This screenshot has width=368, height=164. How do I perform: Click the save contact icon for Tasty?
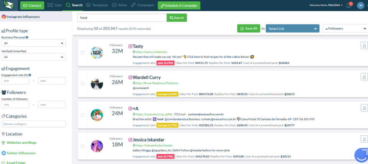[364, 45]
